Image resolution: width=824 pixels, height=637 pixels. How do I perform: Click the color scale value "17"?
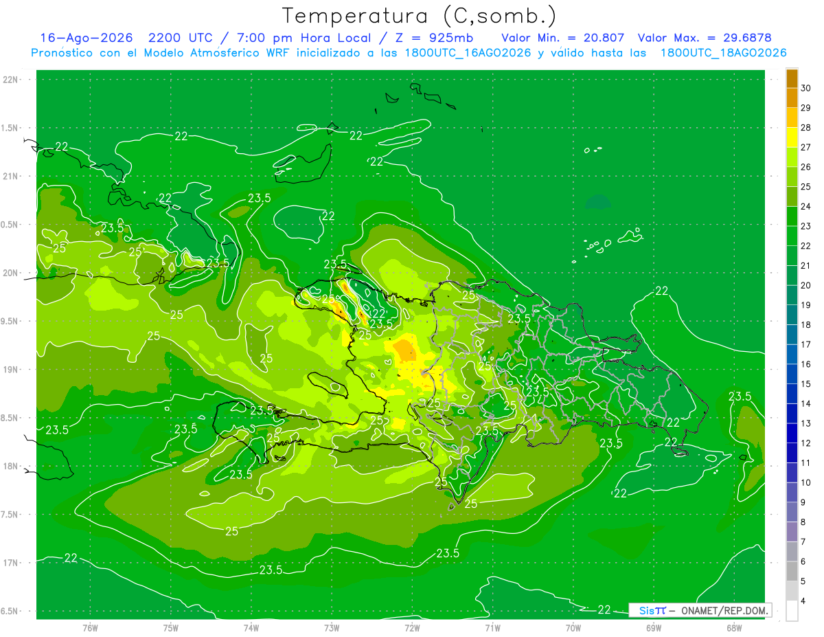pyautogui.click(x=806, y=344)
